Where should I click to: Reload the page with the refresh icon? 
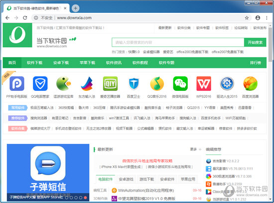click(25, 18)
